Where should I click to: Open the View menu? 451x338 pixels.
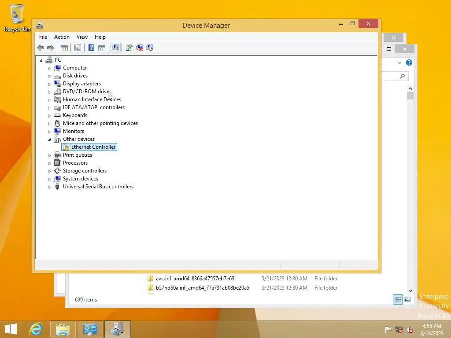tap(82, 37)
